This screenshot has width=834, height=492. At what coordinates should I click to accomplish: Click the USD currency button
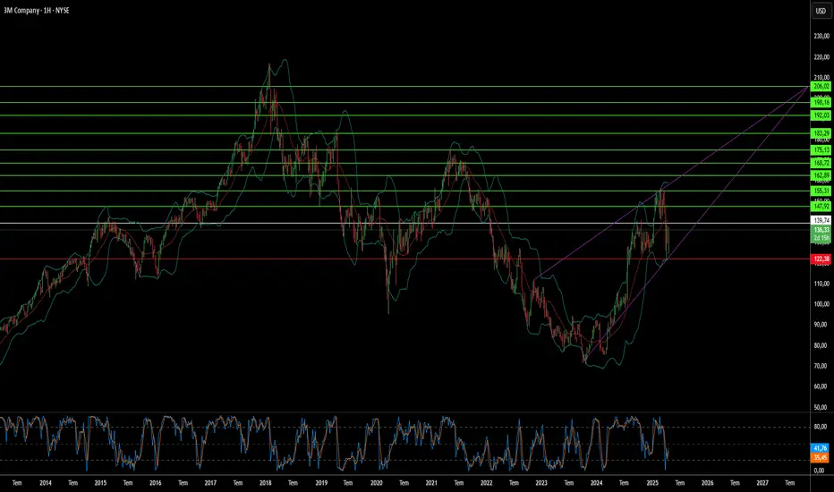tap(820, 11)
